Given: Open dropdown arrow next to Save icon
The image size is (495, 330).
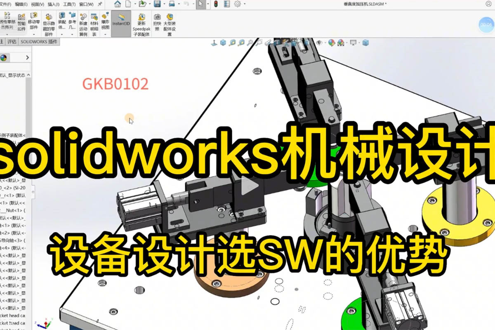Looking at the screenshot, I should click(164, 4).
